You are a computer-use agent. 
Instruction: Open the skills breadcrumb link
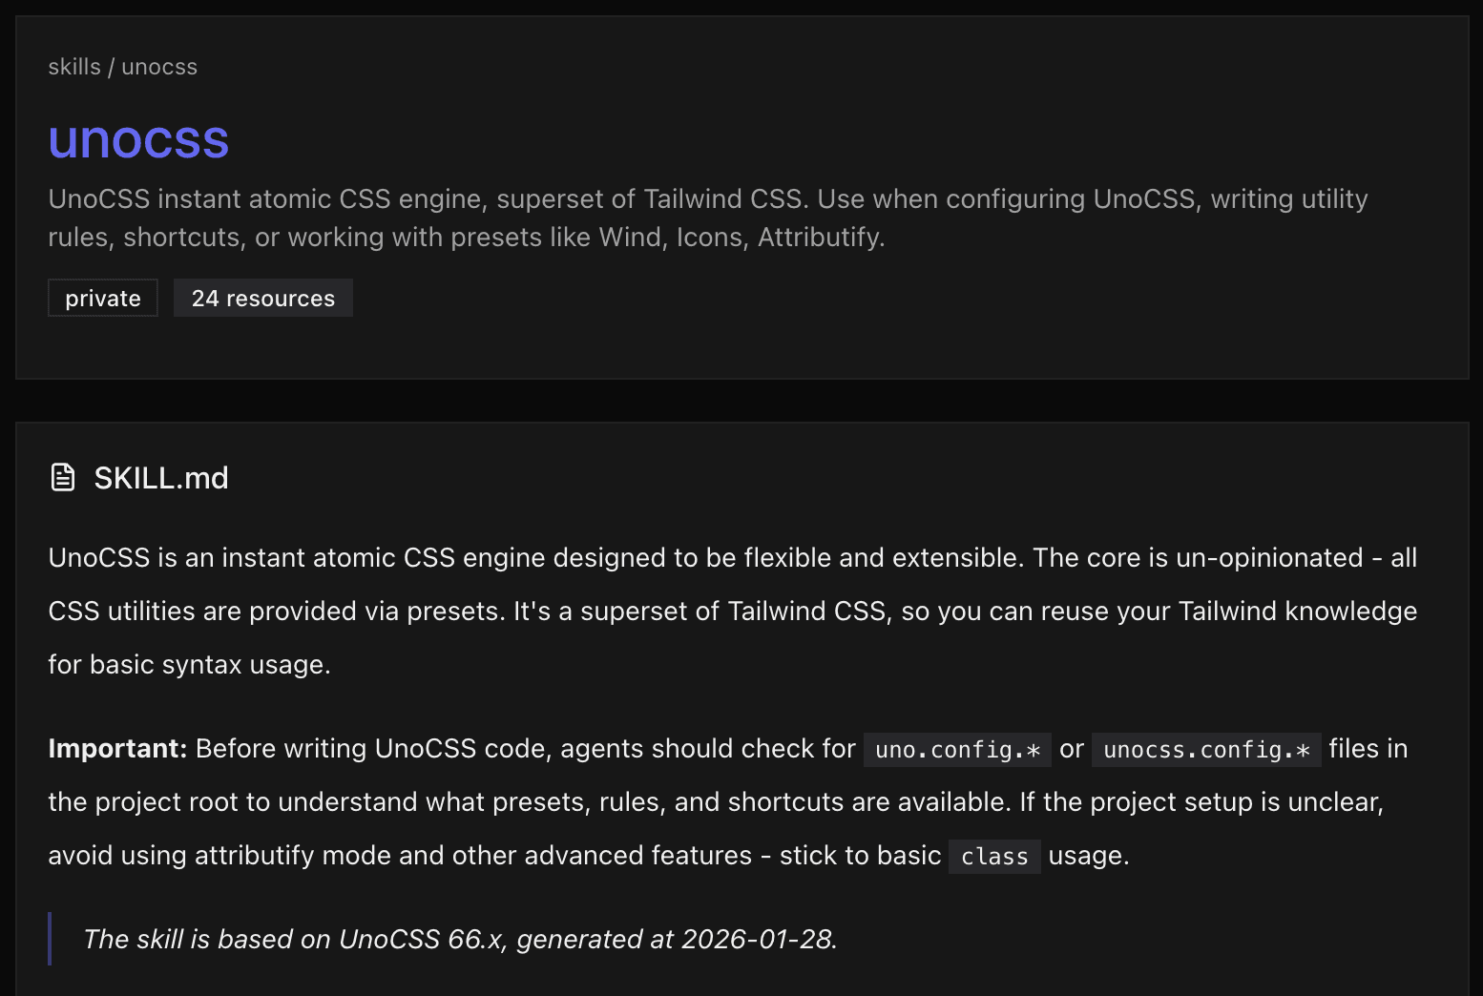(74, 67)
